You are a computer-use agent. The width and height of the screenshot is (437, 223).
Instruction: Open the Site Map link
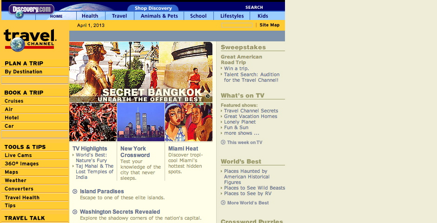coord(270,25)
